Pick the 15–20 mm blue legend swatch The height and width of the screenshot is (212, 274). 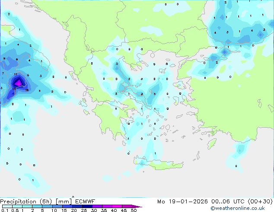pyautogui.click(x=67, y=206)
